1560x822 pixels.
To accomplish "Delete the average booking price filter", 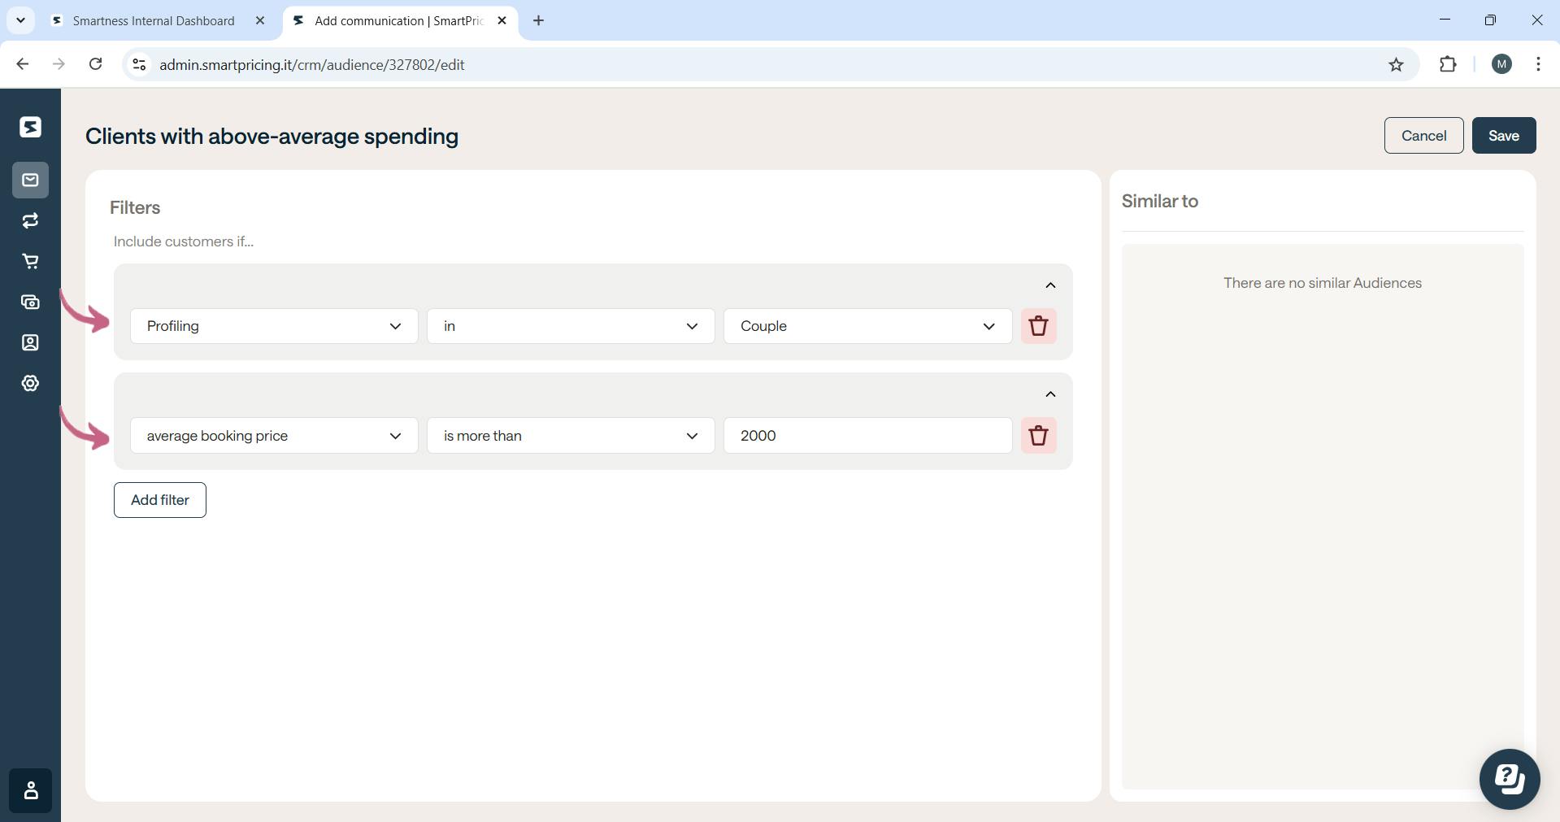I will (1038, 436).
